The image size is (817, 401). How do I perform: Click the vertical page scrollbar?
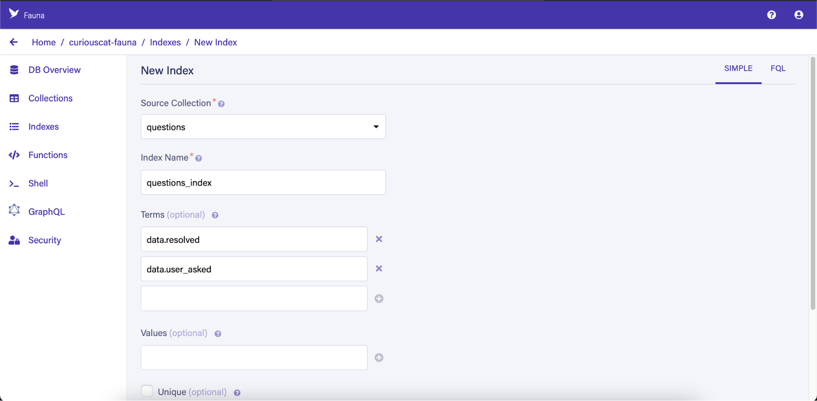pos(813,184)
